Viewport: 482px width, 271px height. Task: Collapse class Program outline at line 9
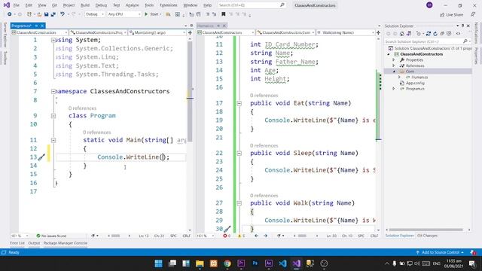53,116
